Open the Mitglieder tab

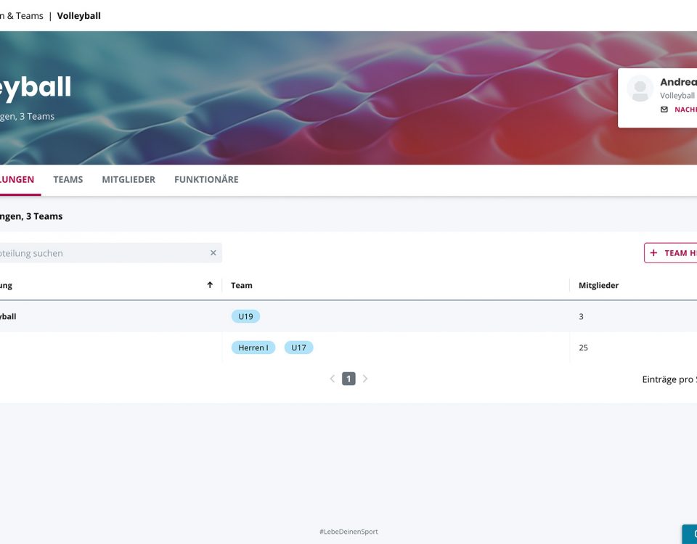(129, 180)
